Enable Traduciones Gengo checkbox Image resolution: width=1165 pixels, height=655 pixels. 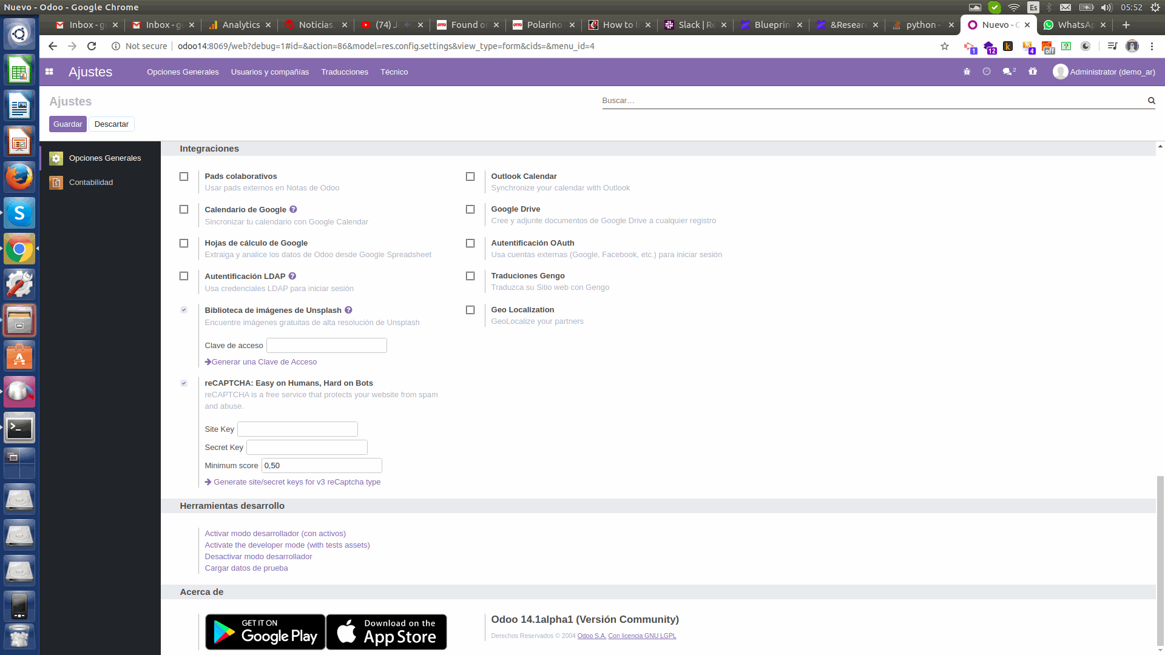(x=470, y=276)
